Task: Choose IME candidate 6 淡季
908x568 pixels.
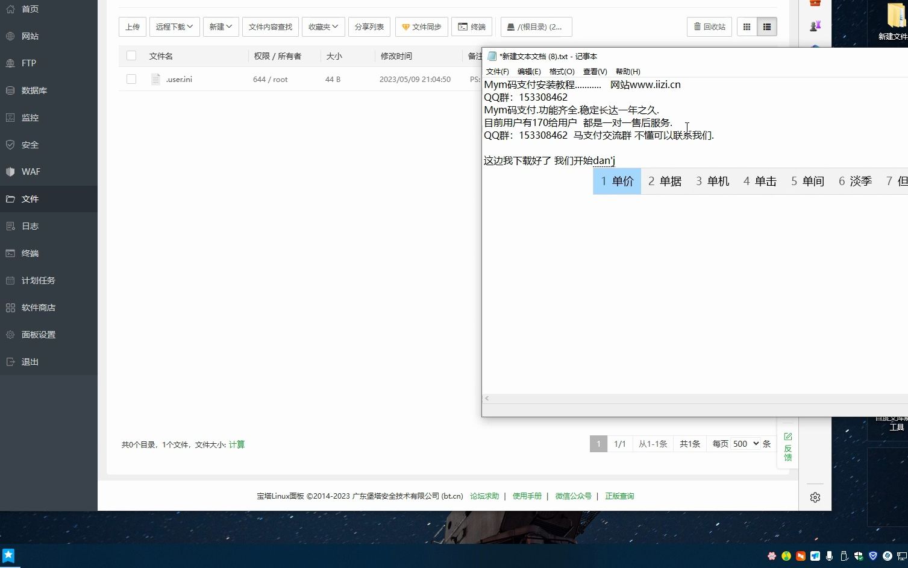Action: tap(855, 181)
